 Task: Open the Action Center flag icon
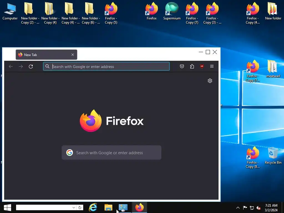pyautogui.click(x=245, y=208)
